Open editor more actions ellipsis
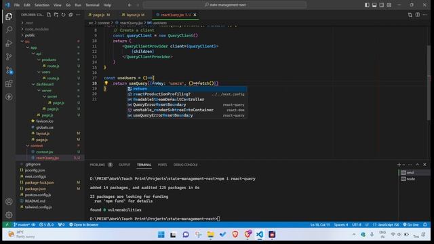The height and width of the screenshot is (244, 434). (425, 15)
